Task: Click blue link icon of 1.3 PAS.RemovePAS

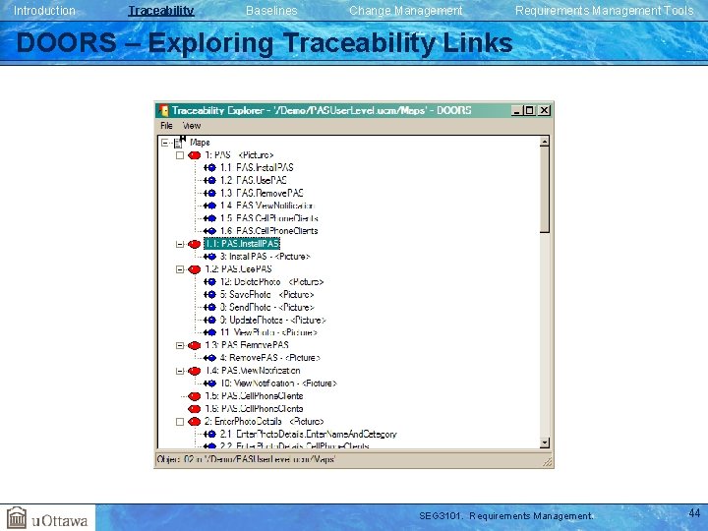Action: click(x=210, y=194)
